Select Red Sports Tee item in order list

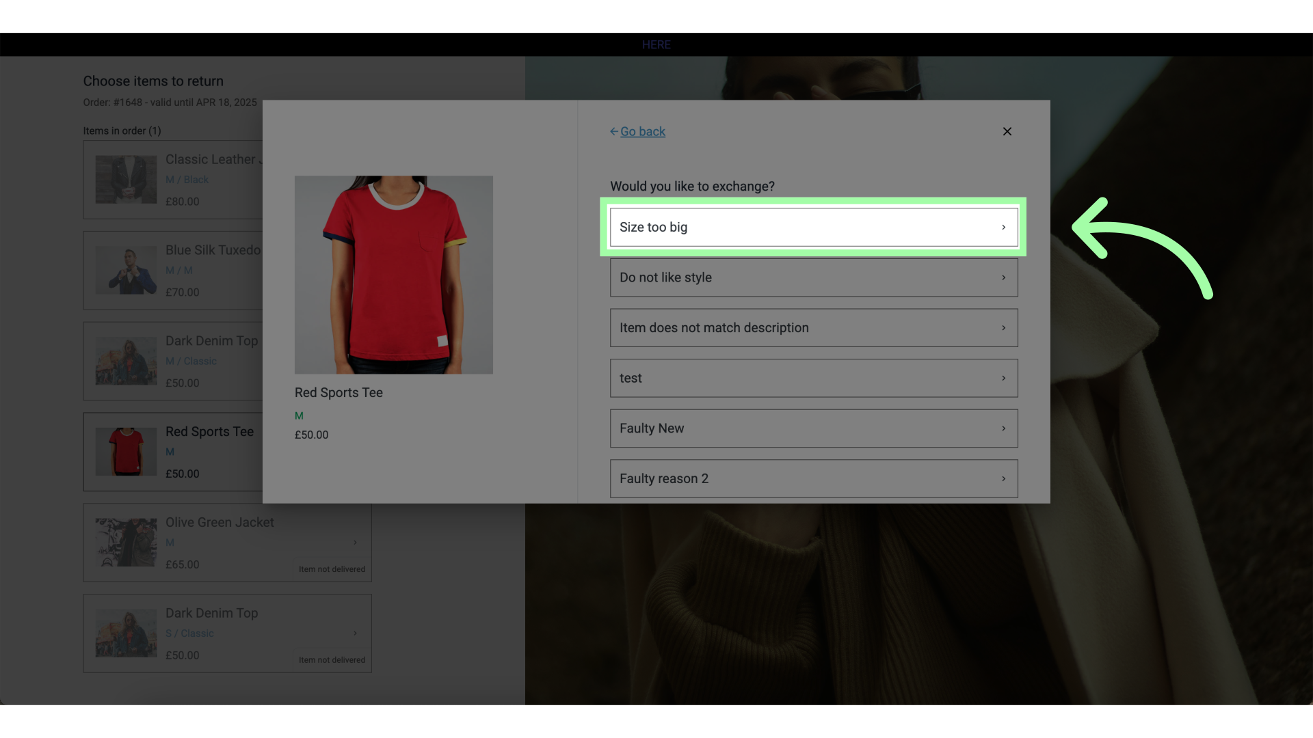173,452
